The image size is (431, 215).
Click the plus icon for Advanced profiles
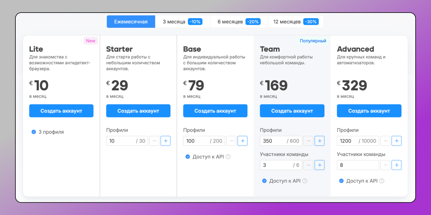(396, 141)
